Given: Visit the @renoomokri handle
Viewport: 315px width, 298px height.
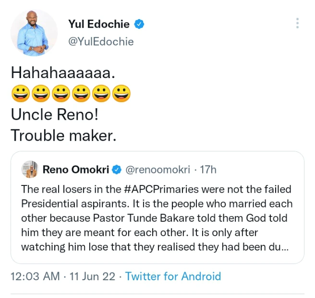Looking at the screenshot, I should tap(158, 170).
